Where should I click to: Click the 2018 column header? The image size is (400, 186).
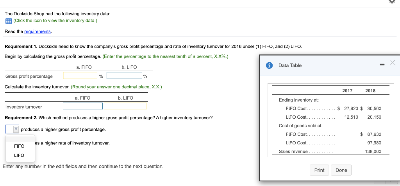[370, 91]
